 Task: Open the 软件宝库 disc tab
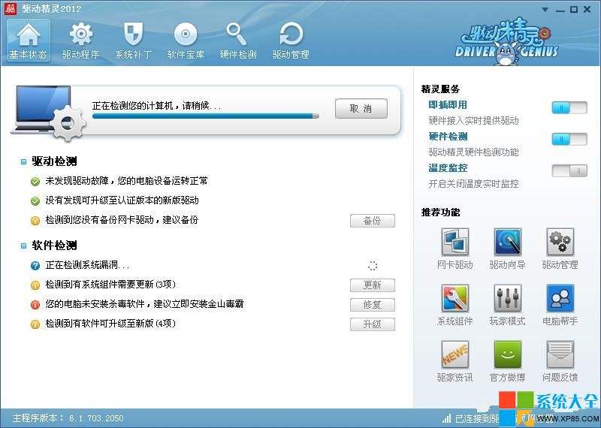[186, 41]
